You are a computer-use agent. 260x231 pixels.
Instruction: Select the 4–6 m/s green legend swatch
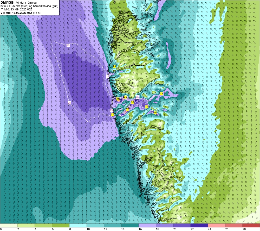(43, 225)
